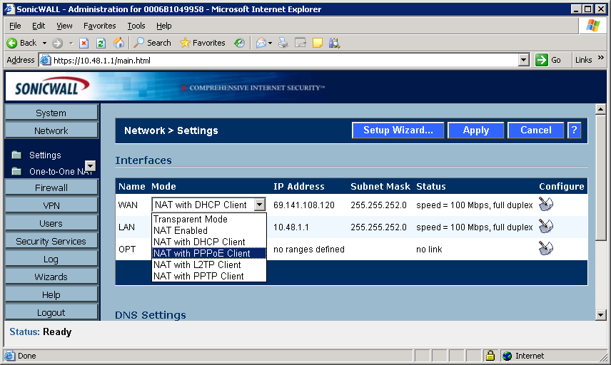611x365 pixels.
Task: Open History from toolbar icon
Action: coord(239,43)
